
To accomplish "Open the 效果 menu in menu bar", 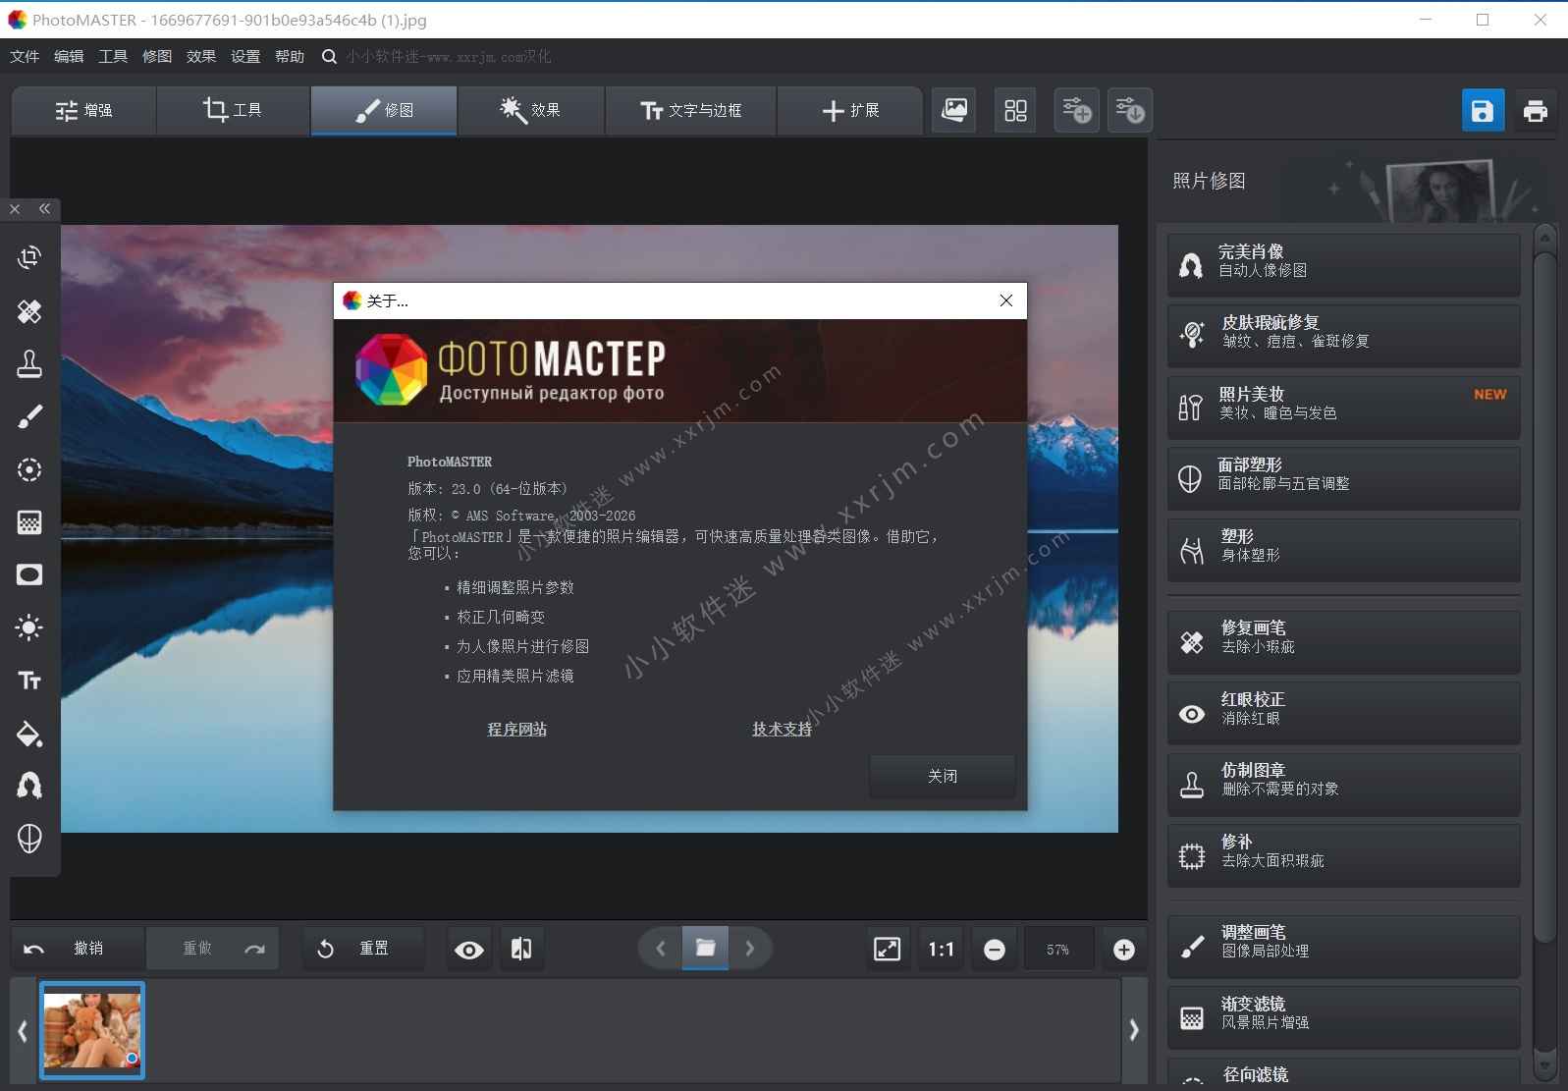I will (201, 57).
